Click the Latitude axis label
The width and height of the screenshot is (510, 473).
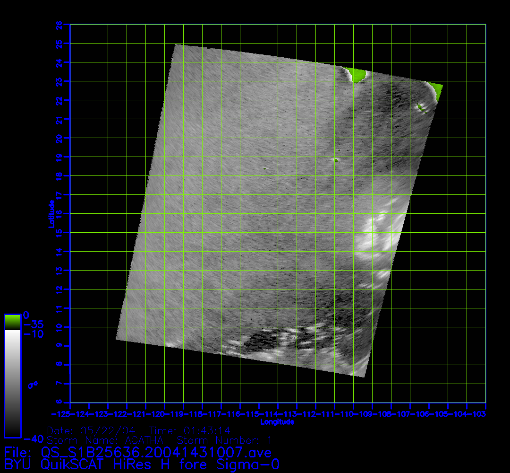(x=51, y=214)
